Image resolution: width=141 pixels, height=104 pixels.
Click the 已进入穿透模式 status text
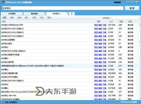pyautogui.click(x=11, y=102)
